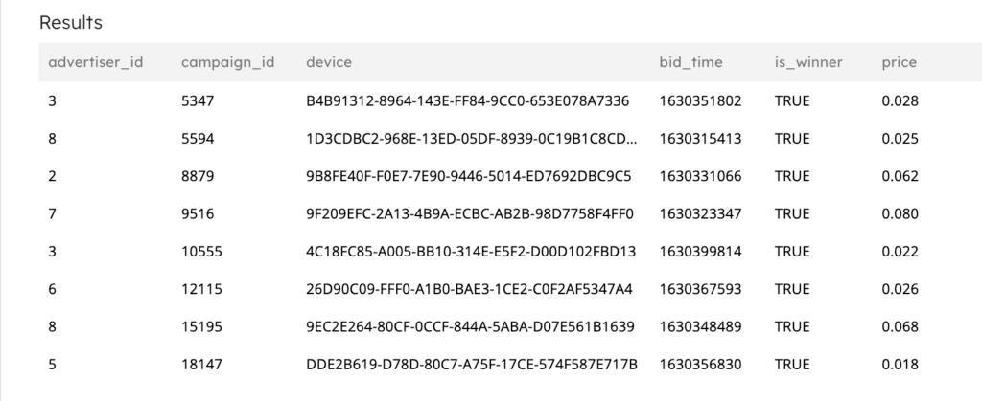The width and height of the screenshot is (982, 401).
Task: Click price cell 0.018
Action: (x=900, y=365)
